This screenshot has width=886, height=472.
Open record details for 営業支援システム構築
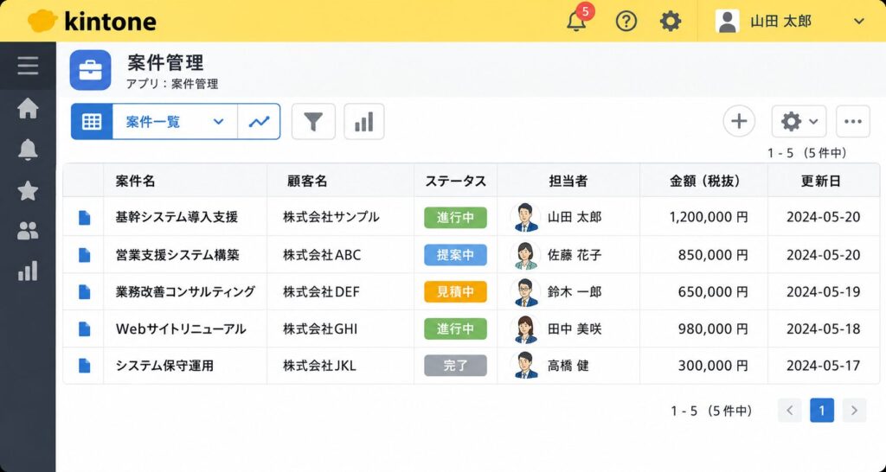point(84,255)
